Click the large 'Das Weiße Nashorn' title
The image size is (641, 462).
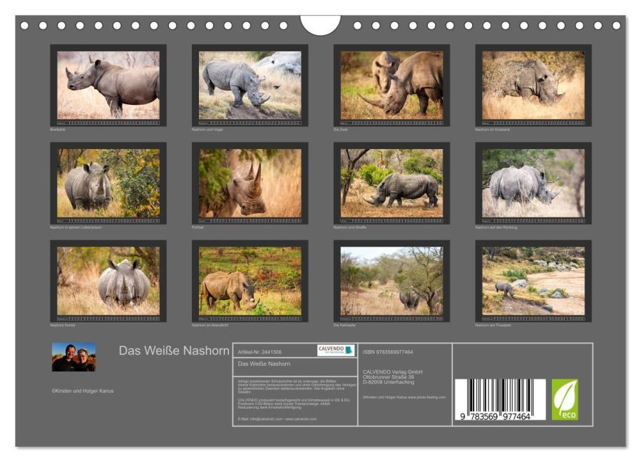(x=174, y=351)
